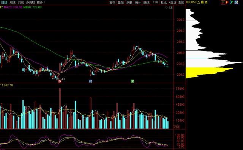Select the 月线 monthly chart tab
This screenshot has width=243, height=150.
[x=21, y=2]
